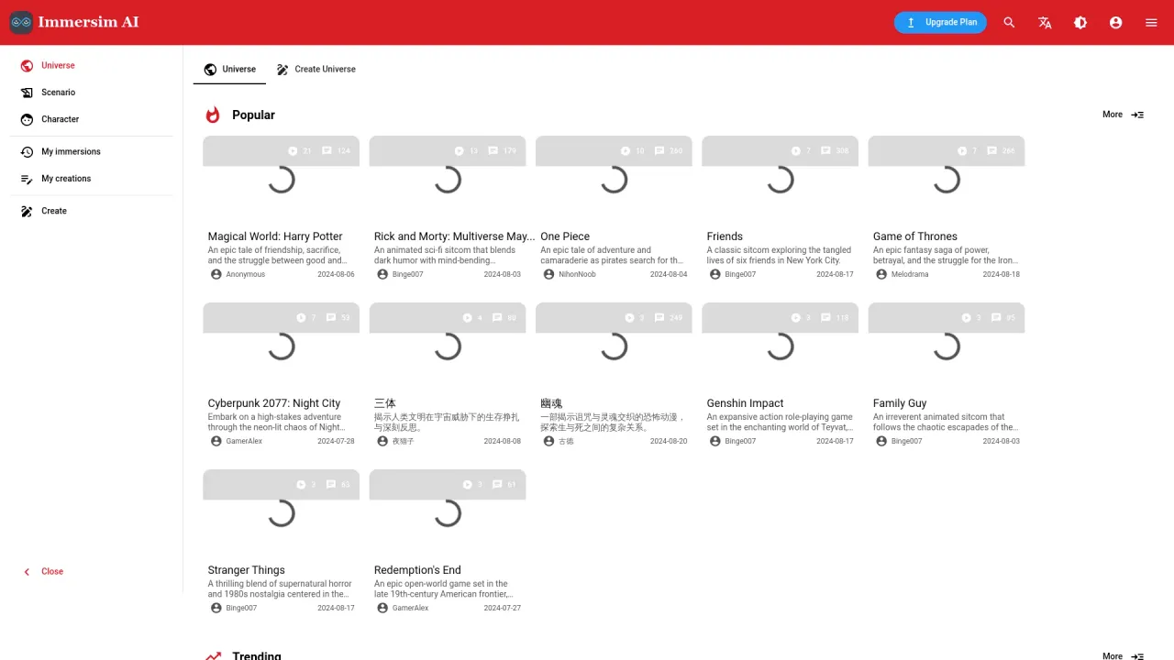Click the Trending section heading
Screen dimensions: 1174x660
pos(257,655)
